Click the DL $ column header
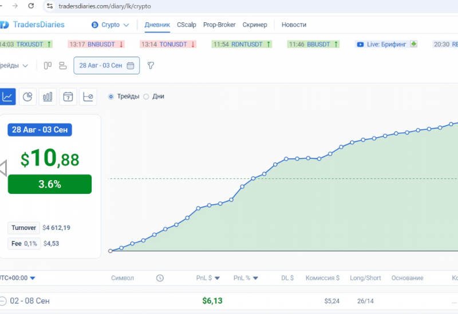 287,278
